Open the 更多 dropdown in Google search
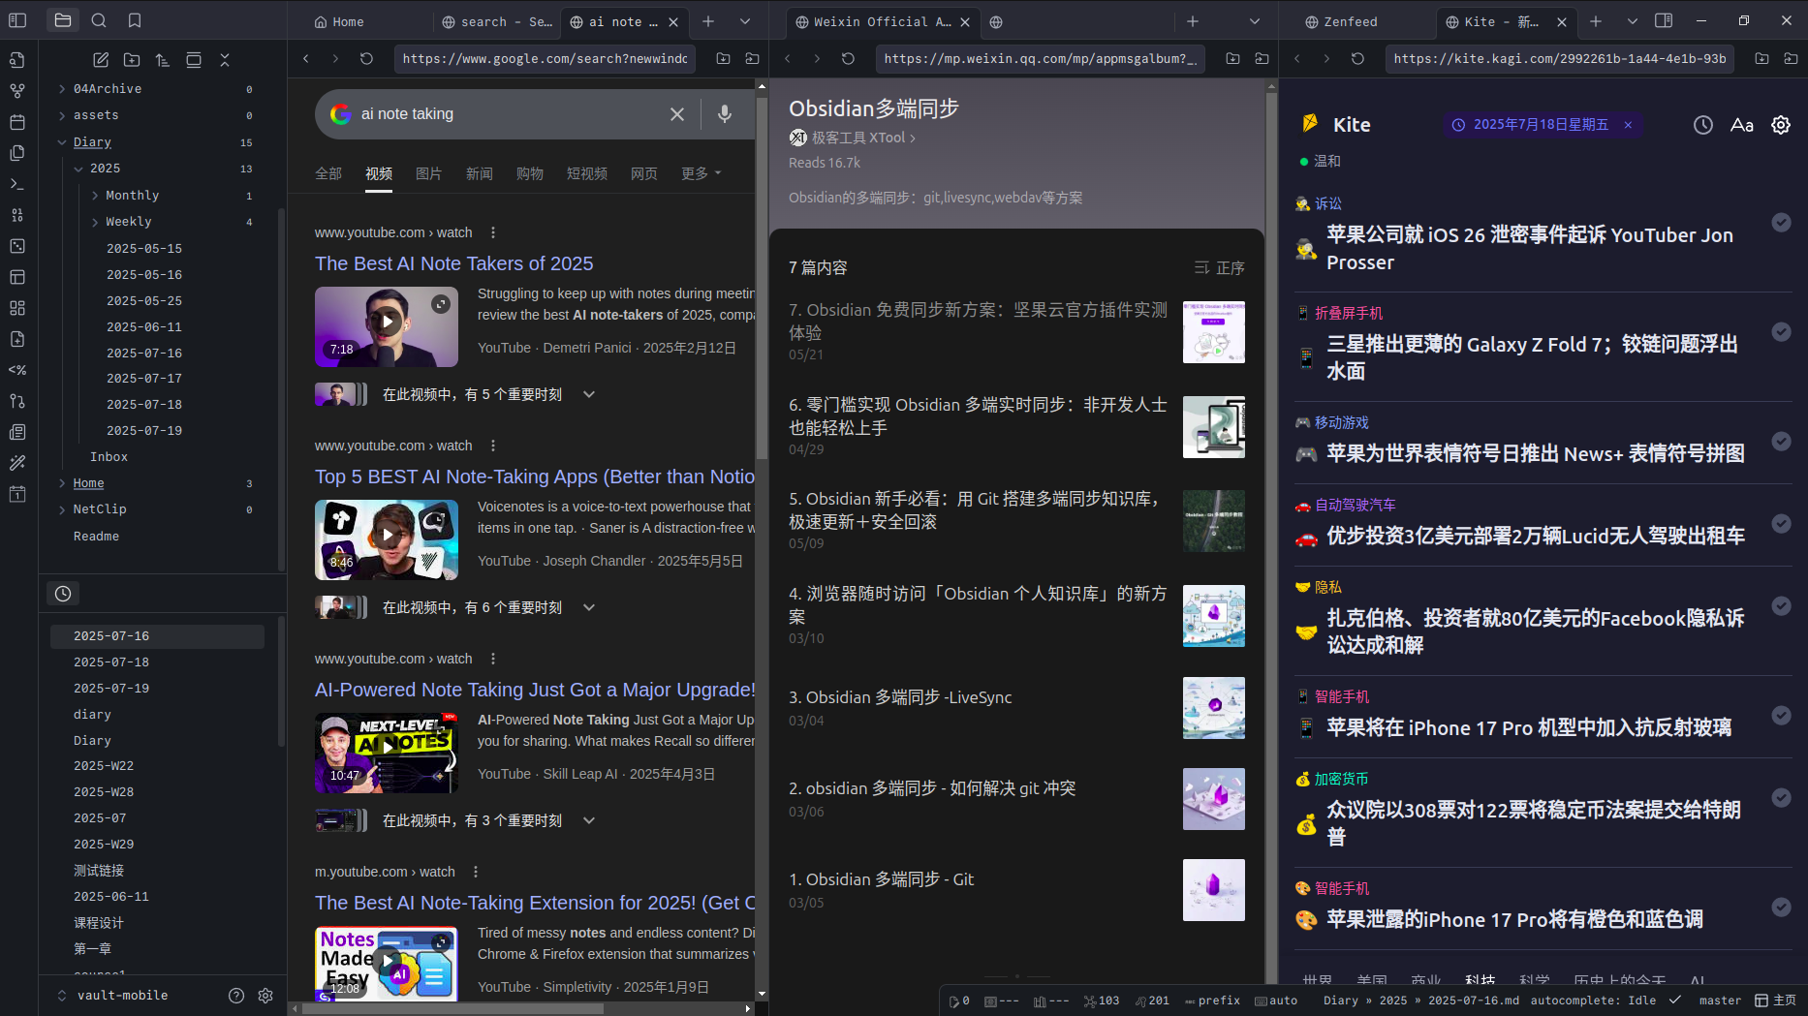1808x1016 pixels. (x=701, y=173)
